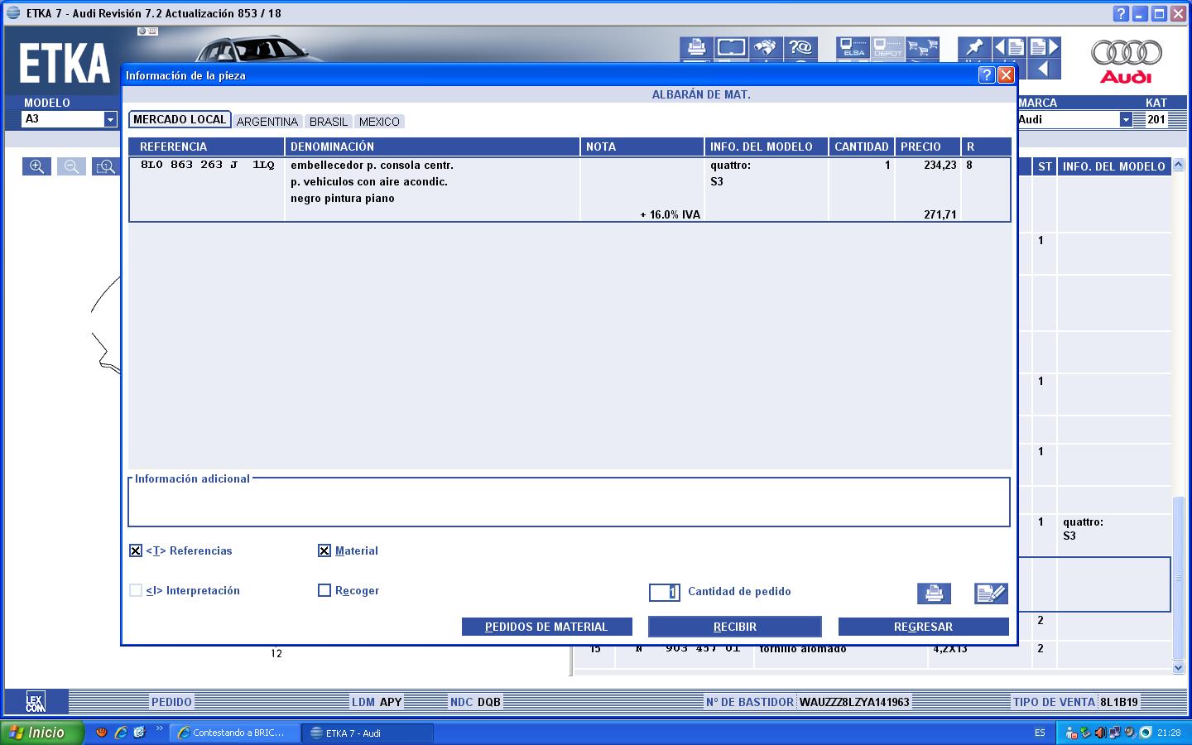The image size is (1192, 745).
Task: Expand the MODELO A3 dropdown
Action: click(110, 119)
